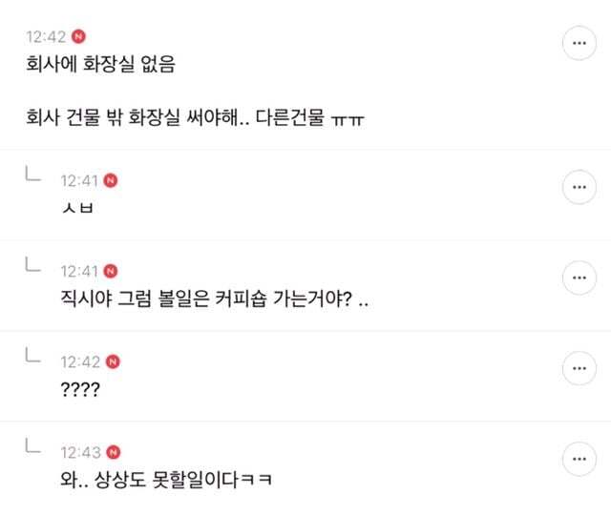
Task: Open more options for the ???? reply
Action: [x=579, y=369]
